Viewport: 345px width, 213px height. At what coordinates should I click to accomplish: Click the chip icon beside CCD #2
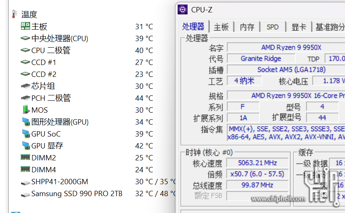point(25,74)
